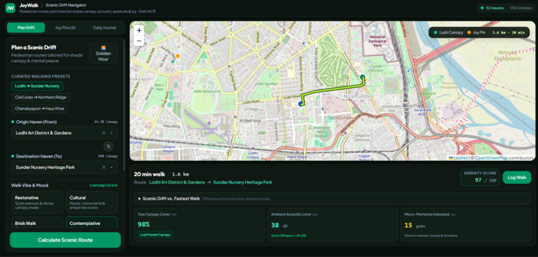The image size is (538, 257).
Task: Select the Civil Lines → Northern Ridge preset
Action: point(41,97)
